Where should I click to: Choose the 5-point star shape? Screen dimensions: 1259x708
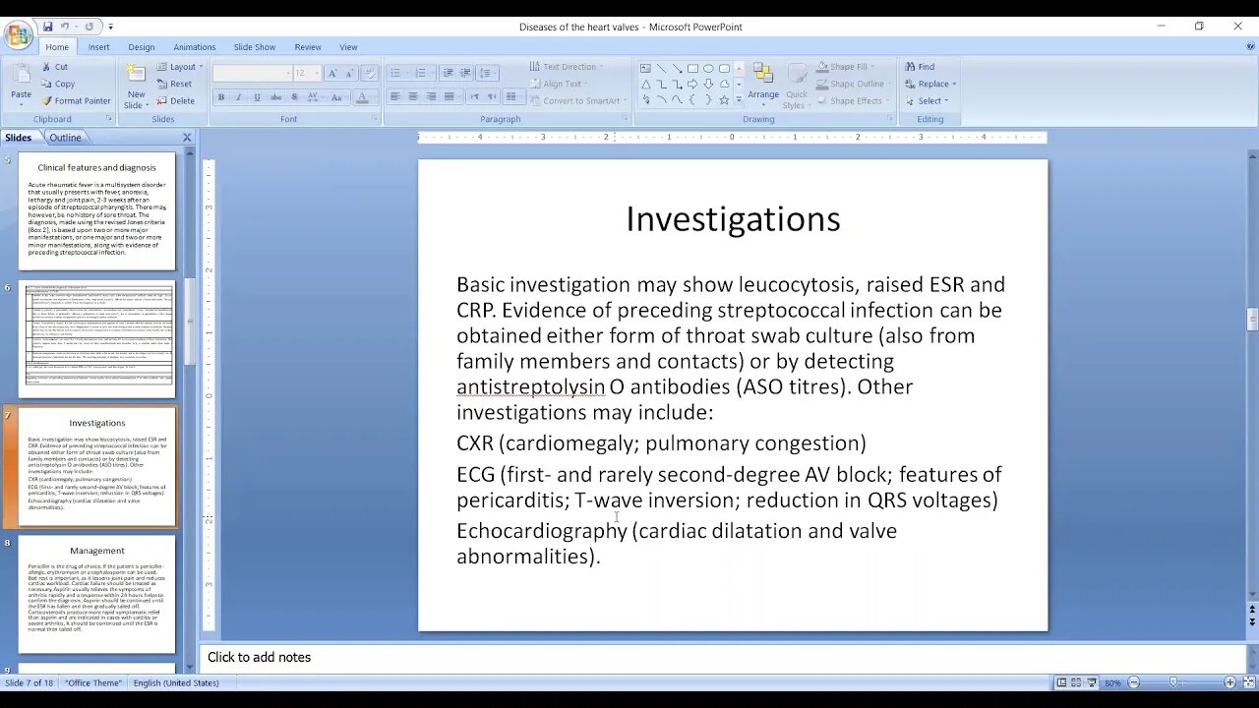(724, 99)
